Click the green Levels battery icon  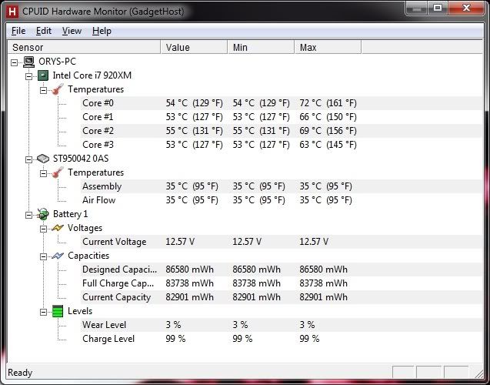(58, 311)
